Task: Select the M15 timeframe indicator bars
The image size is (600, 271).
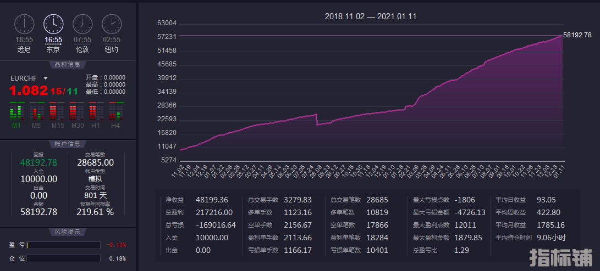Action: 57,111
